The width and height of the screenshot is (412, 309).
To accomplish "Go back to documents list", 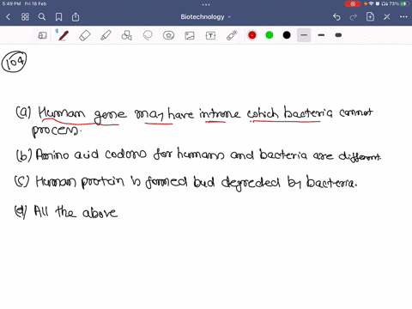I will (8, 17).
